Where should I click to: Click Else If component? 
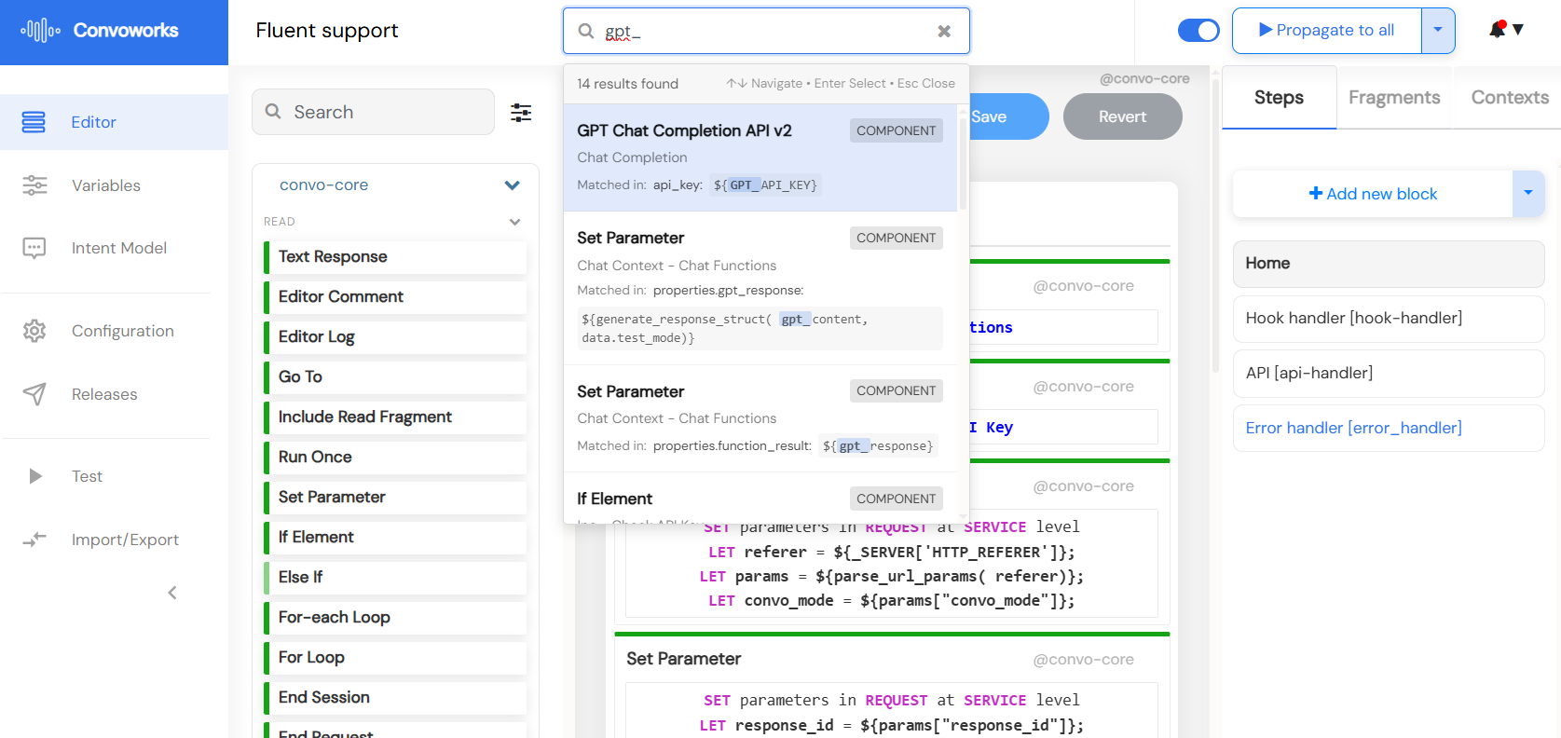395,578
